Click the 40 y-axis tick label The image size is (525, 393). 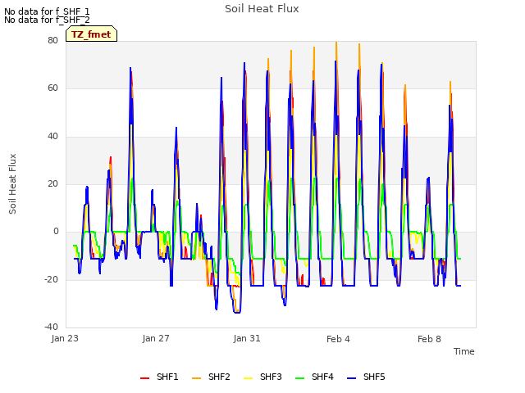pos(52,136)
